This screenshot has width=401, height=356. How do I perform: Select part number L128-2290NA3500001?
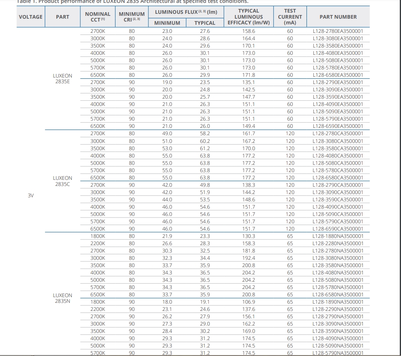(x=338, y=309)
